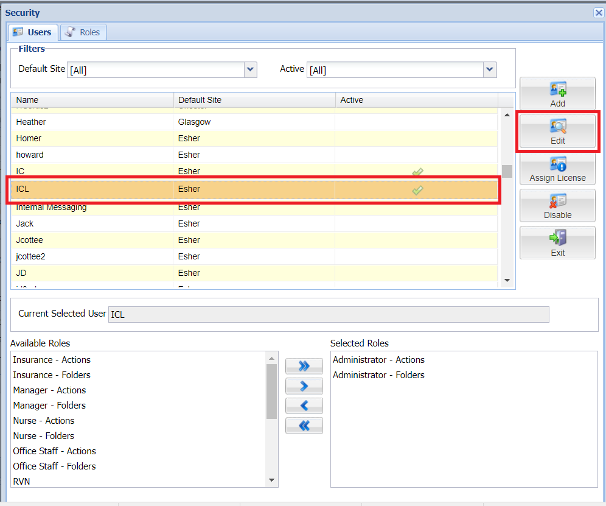Click the active checkmark for ICL
This screenshot has width=606, height=506.
pos(417,190)
